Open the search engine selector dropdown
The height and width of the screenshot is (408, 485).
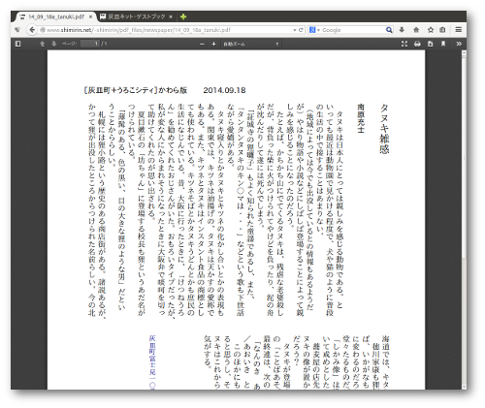coord(314,30)
